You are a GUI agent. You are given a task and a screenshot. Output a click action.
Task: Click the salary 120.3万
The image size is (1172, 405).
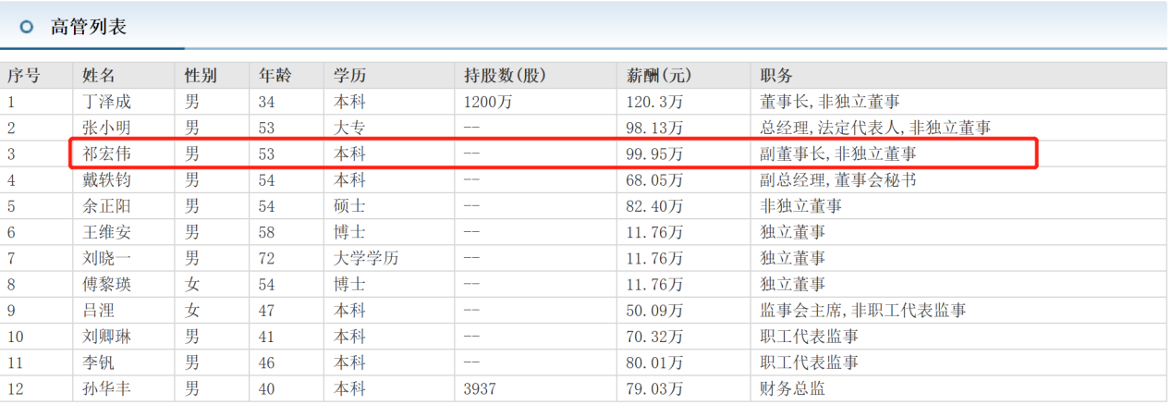click(654, 102)
